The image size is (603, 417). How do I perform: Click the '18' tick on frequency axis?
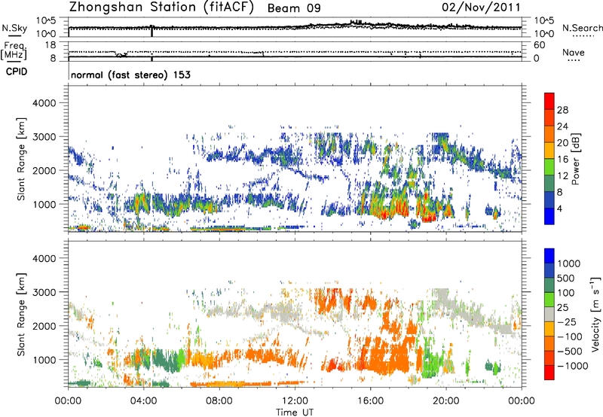pyautogui.click(x=51, y=45)
